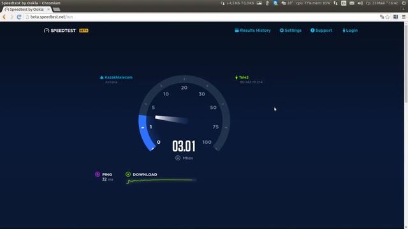Bookmark this page with the star icon

click(x=388, y=17)
